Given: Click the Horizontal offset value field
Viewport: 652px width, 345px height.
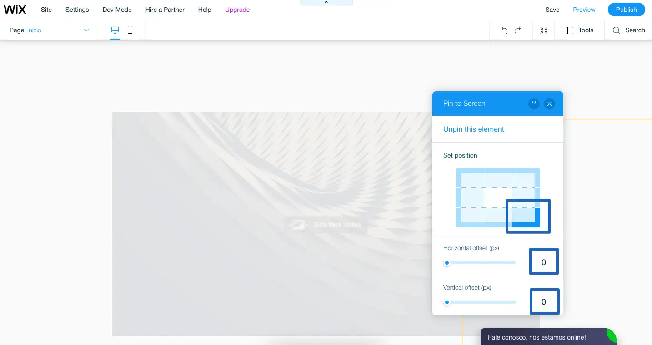Looking at the screenshot, I should click(x=544, y=262).
